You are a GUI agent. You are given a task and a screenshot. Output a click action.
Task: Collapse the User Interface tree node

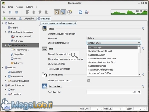(6, 45)
